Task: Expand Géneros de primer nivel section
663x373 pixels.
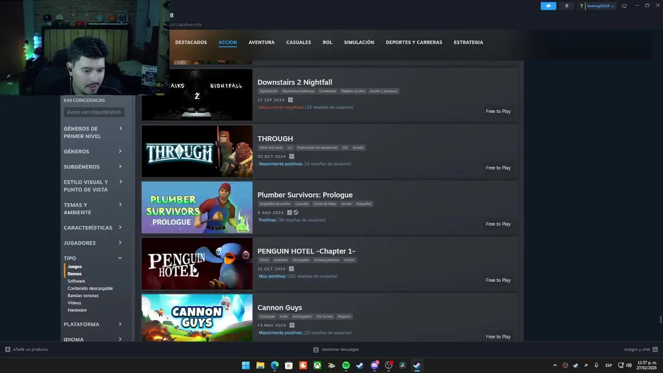Action: 93,132
